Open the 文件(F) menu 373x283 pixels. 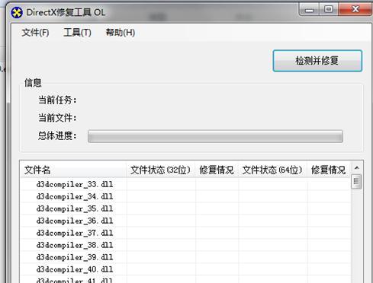coord(35,33)
